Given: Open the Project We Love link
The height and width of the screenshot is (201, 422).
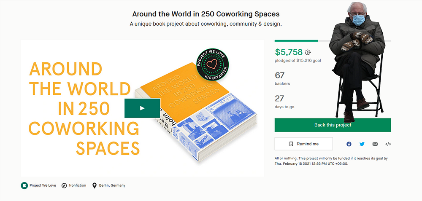Looking at the screenshot, I should pyautogui.click(x=43, y=185).
